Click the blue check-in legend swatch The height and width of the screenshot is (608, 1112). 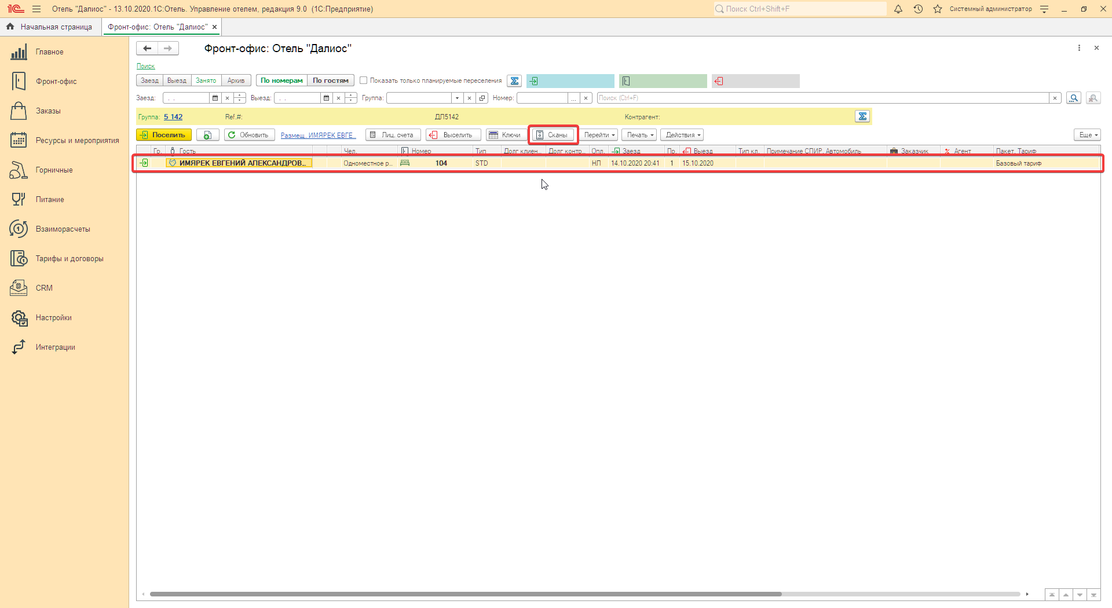coord(570,81)
